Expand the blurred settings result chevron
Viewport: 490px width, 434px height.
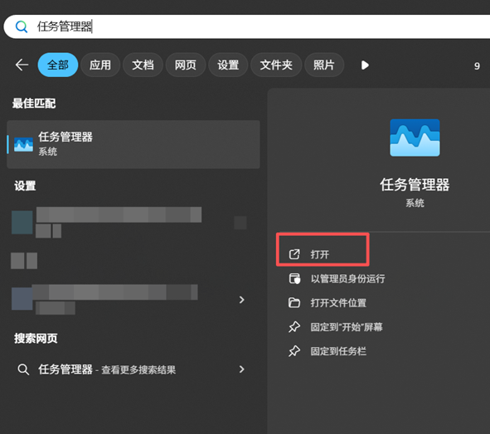tap(241, 300)
